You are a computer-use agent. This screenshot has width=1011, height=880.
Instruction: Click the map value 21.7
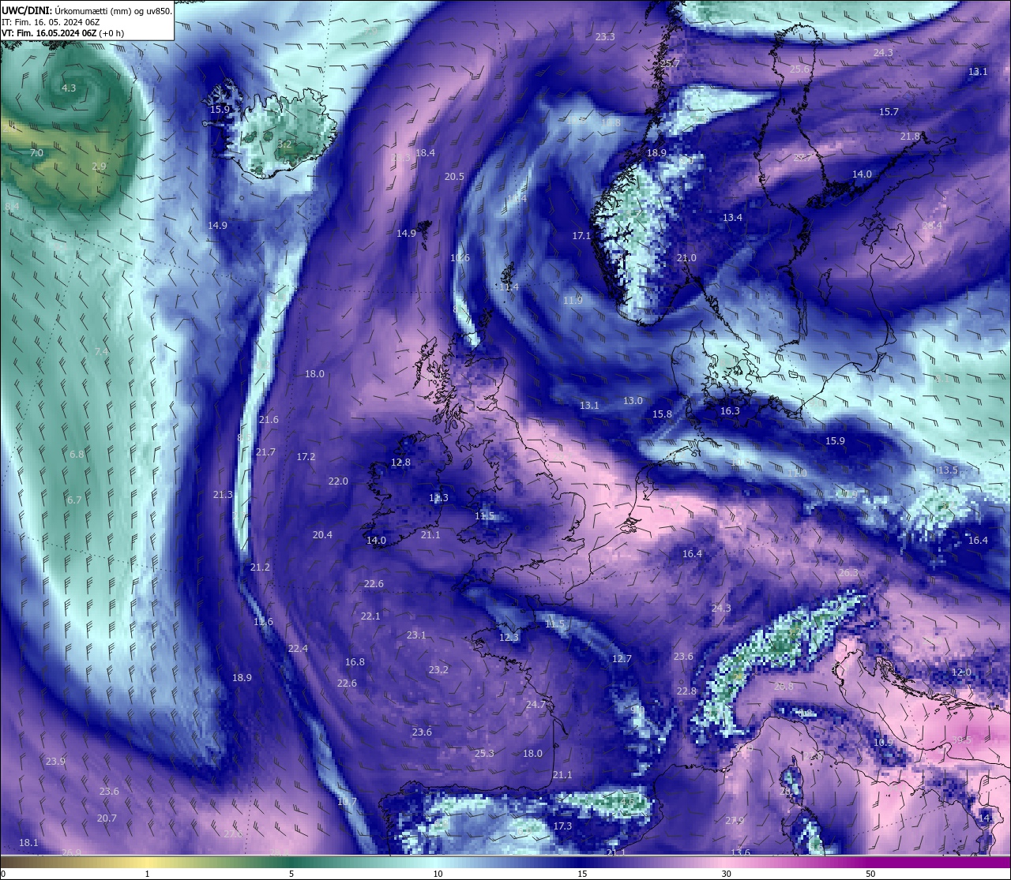click(265, 451)
